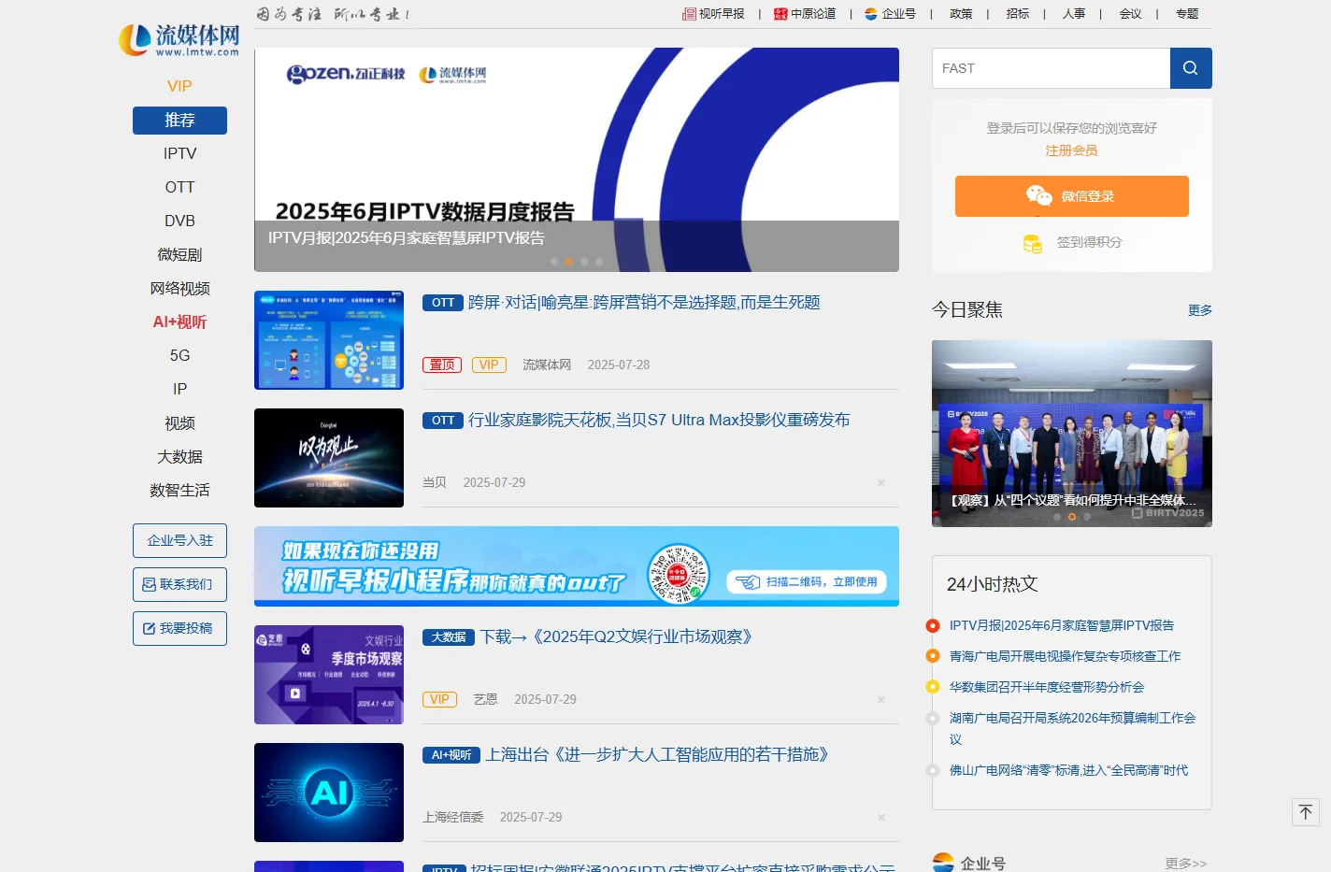The image size is (1331, 872).
Task: Click the back-to-top arrow button
Action: click(1306, 812)
